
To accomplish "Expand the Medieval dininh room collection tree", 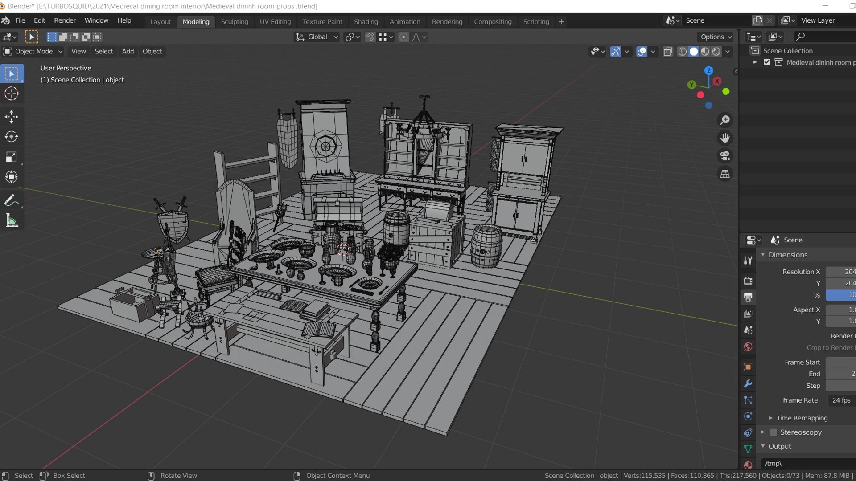I will tap(755, 62).
